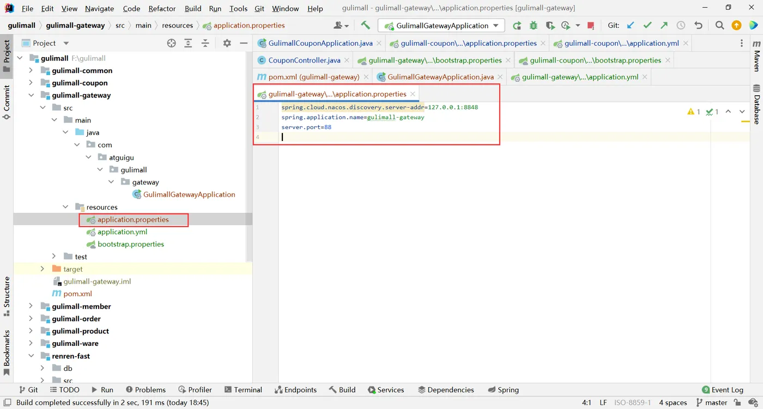Expand all in Project panel

[188, 43]
